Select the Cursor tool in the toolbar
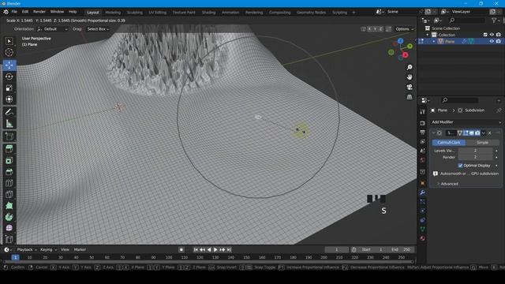Viewport: 505px width, 284px height. click(9, 53)
